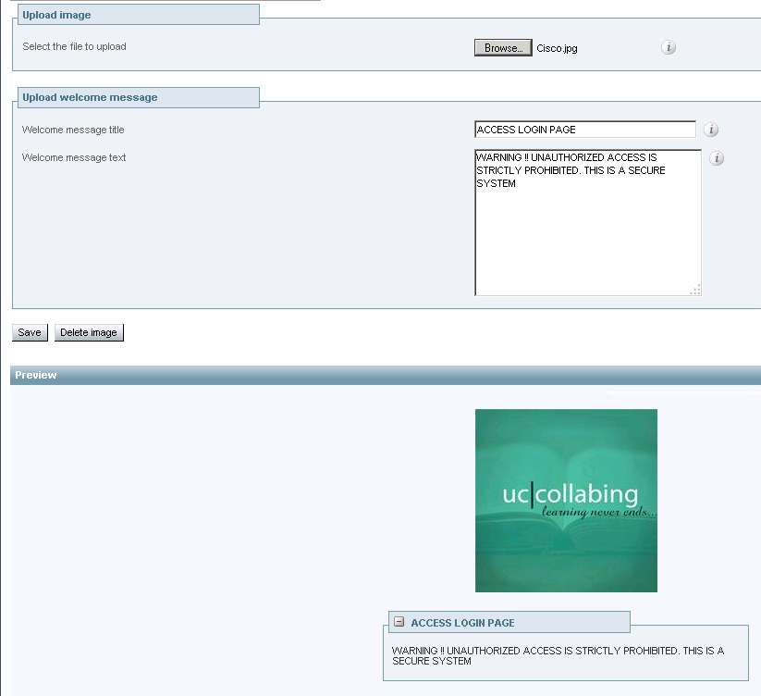The width and height of the screenshot is (761, 696).
Task: Click the uc|collabing preview image
Action: (566, 501)
